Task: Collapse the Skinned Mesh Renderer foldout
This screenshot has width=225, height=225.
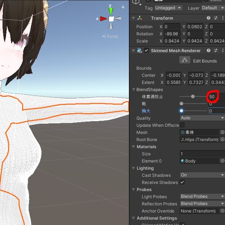Action: [134, 50]
